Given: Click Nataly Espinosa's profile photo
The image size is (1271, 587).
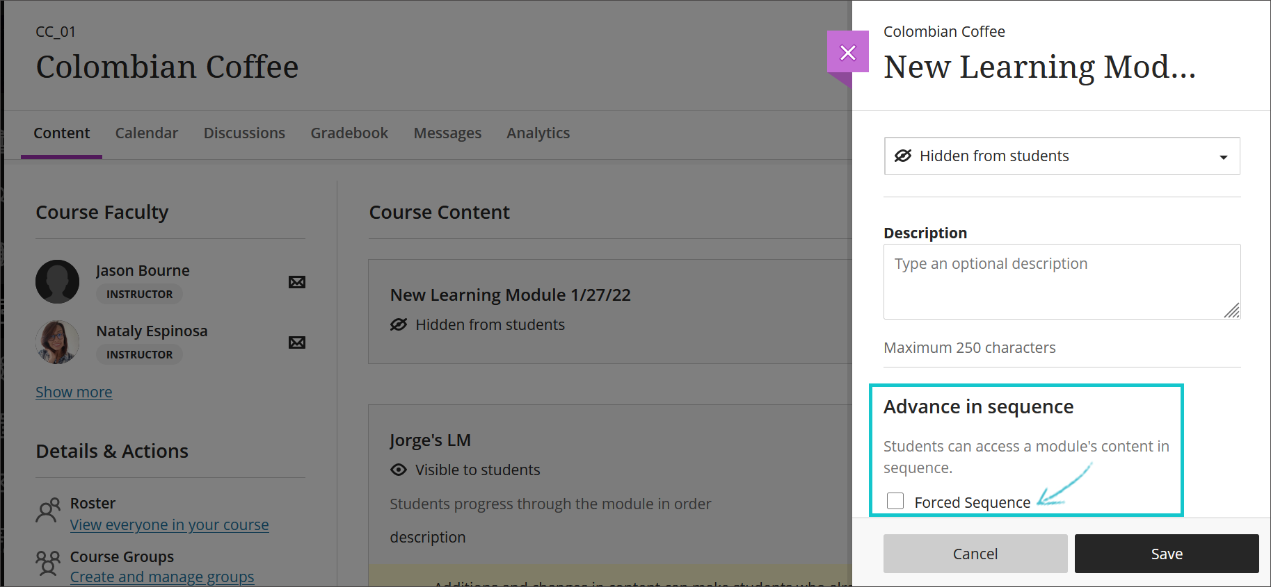Looking at the screenshot, I should point(58,342).
